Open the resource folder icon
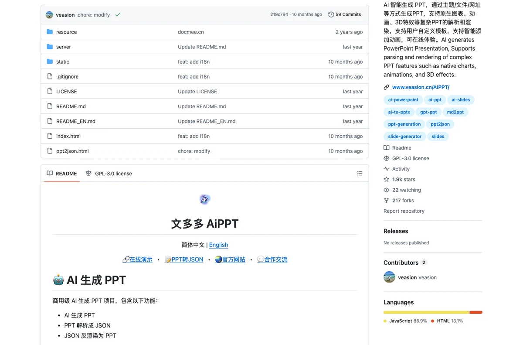The image size is (523, 345). tap(50, 32)
